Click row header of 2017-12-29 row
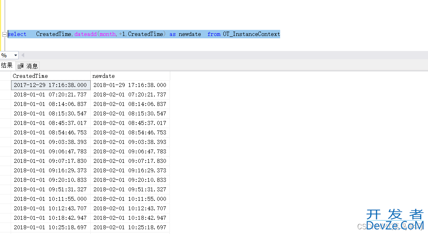Viewport: 428px width, 234px height. 6,85
